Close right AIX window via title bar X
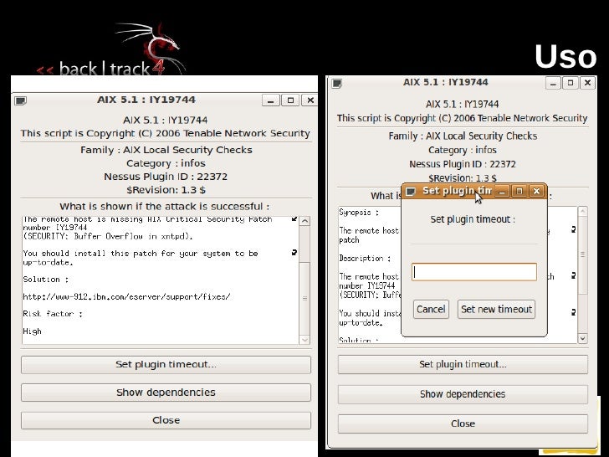 pyautogui.click(x=587, y=83)
